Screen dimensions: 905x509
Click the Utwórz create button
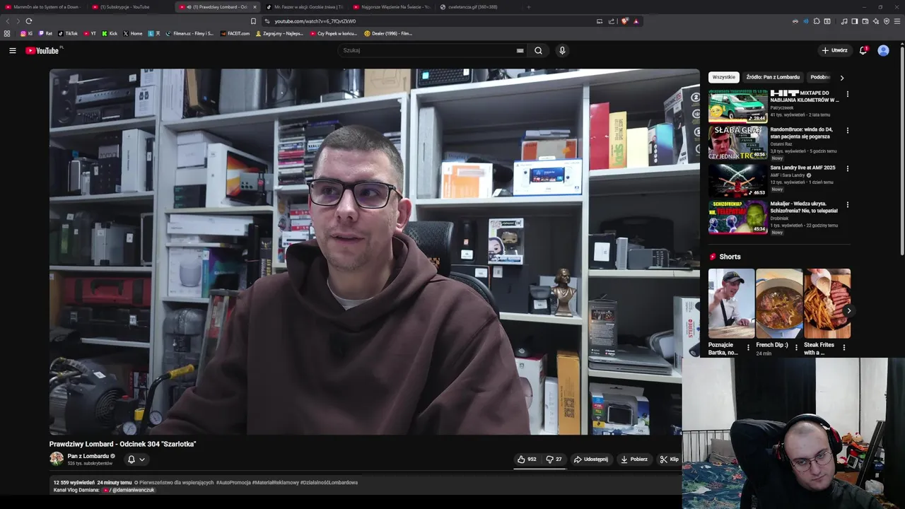tap(834, 50)
